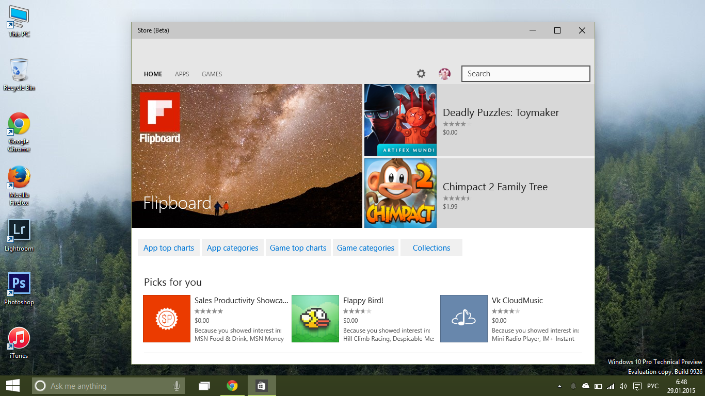Open Deadly Puzzles: Toymaker title

point(501,113)
